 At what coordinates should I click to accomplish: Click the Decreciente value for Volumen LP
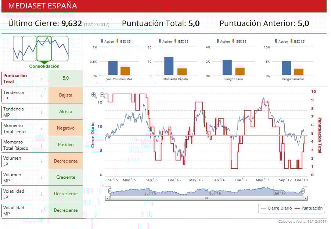pos(66,161)
